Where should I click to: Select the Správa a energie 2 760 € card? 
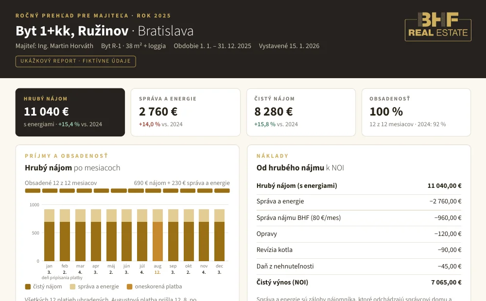coord(186,112)
